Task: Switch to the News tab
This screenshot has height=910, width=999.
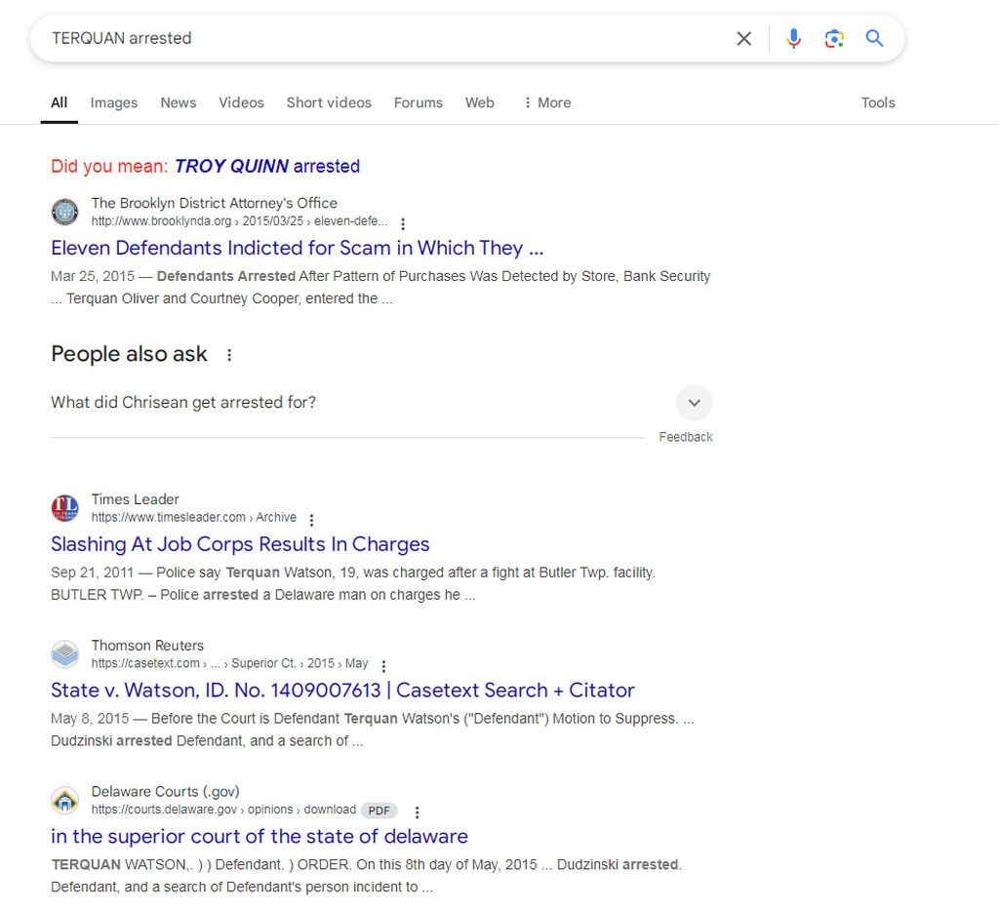Action: [x=179, y=102]
